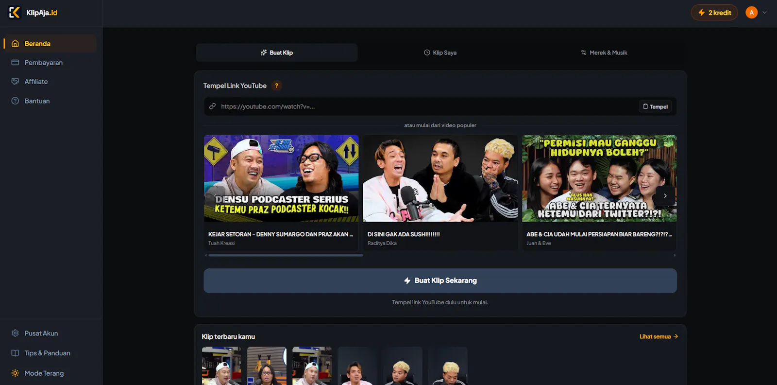Click the 'ABE & CIA UDAH MULAI PERSIAPAN' title
777x385 pixels.
(599, 234)
